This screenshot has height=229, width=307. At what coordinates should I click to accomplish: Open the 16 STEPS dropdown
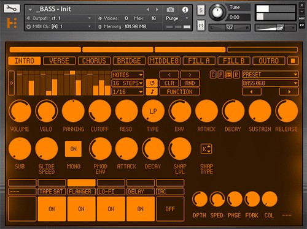[128, 83]
